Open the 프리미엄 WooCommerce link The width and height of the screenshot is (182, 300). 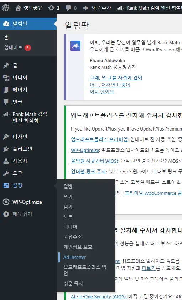pos(153,193)
